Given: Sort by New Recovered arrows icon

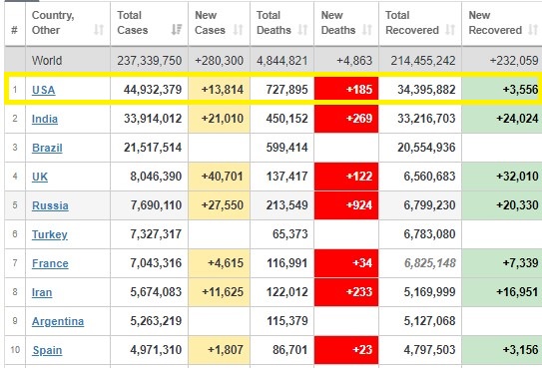Looking at the screenshot, I should click(x=533, y=30).
